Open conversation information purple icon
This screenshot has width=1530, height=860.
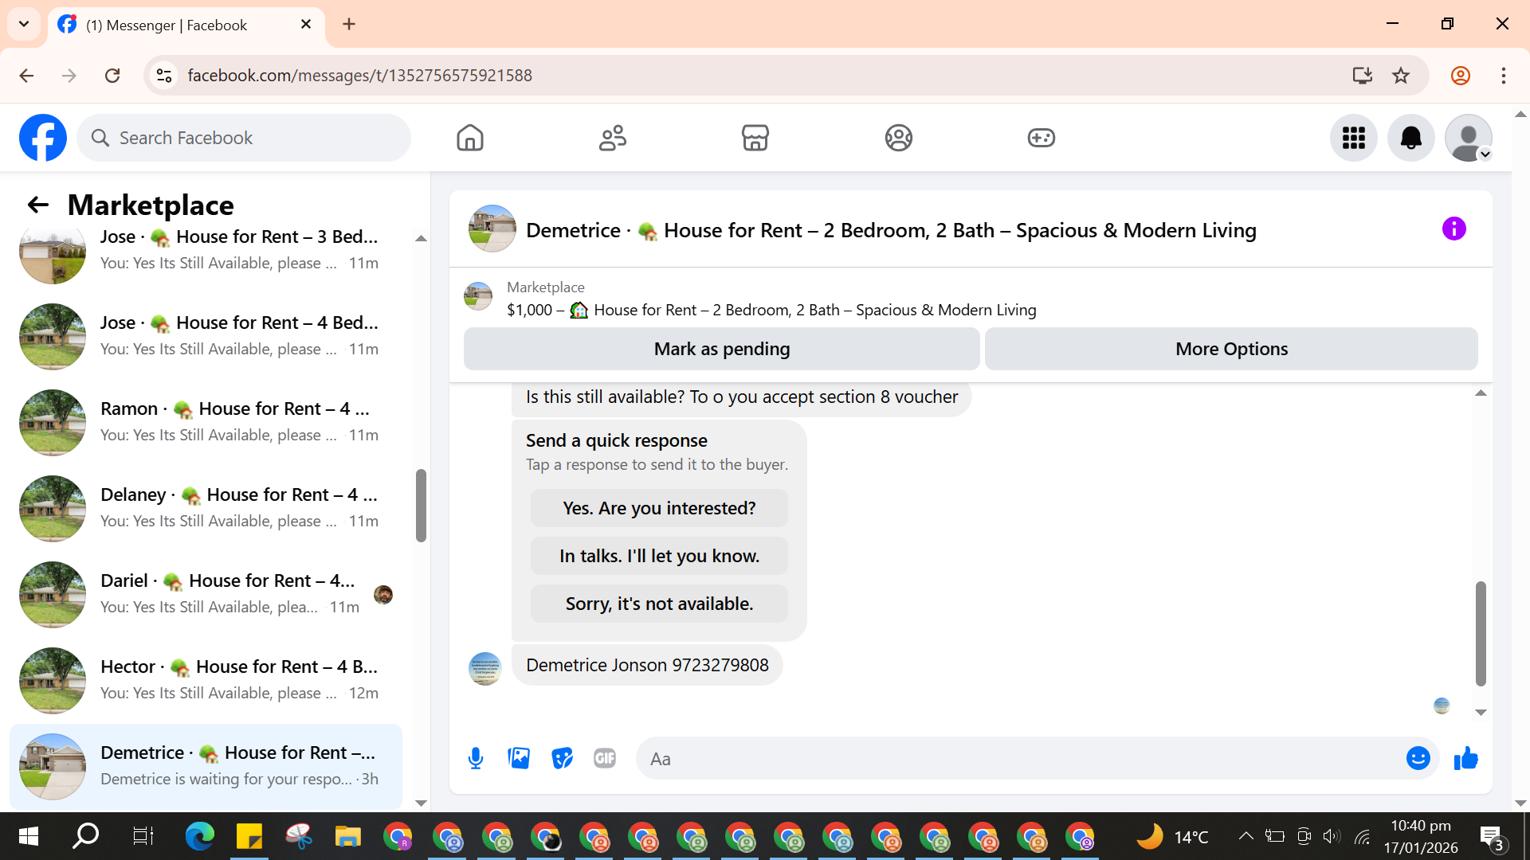pyautogui.click(x=1453, y=229)
